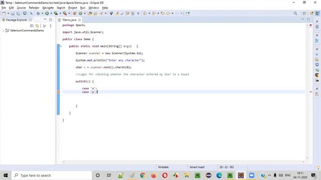Click the Debug bug icon
This screenshot has height=180, width=321.
[38, 13]
